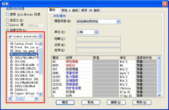The width and height of the screenshot is (169, 110).
Task: Click 屈服强度 in SIGYLD row
Action: (x=72, y=84)
